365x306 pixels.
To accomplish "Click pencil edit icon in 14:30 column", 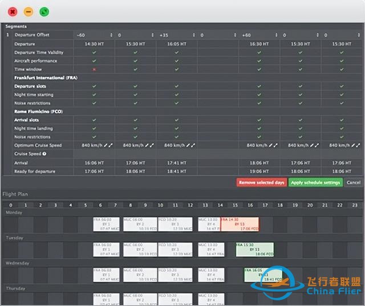I will [105, 145].
